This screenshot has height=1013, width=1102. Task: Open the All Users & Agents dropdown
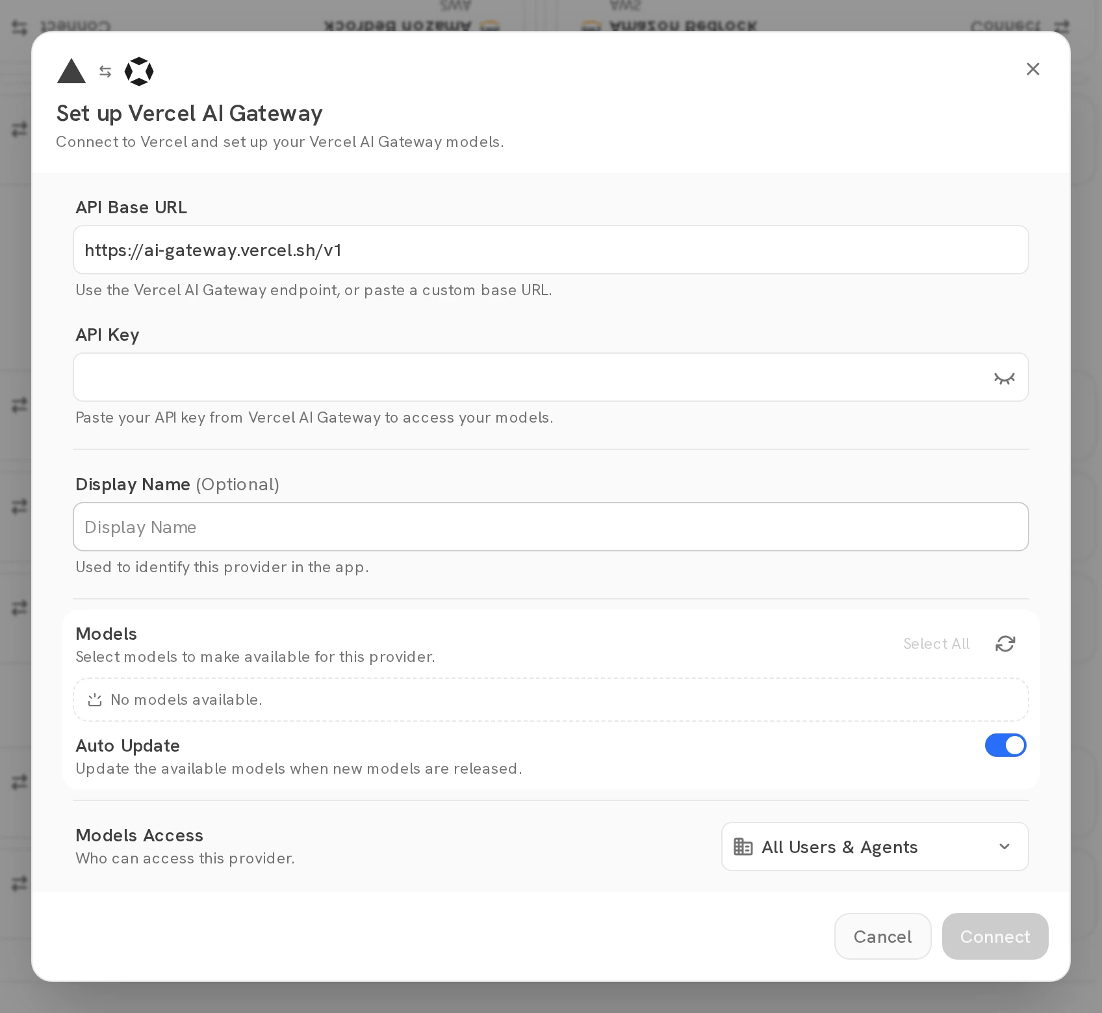click(875, 847)
